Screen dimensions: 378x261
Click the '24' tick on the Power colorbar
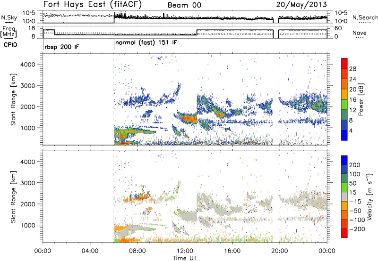tap(352, 79)
